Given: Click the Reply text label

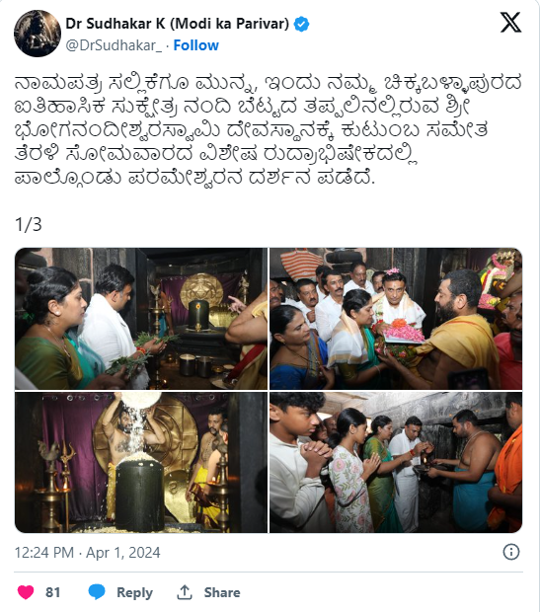Looking at the screenshot, I should pos(134,592).
